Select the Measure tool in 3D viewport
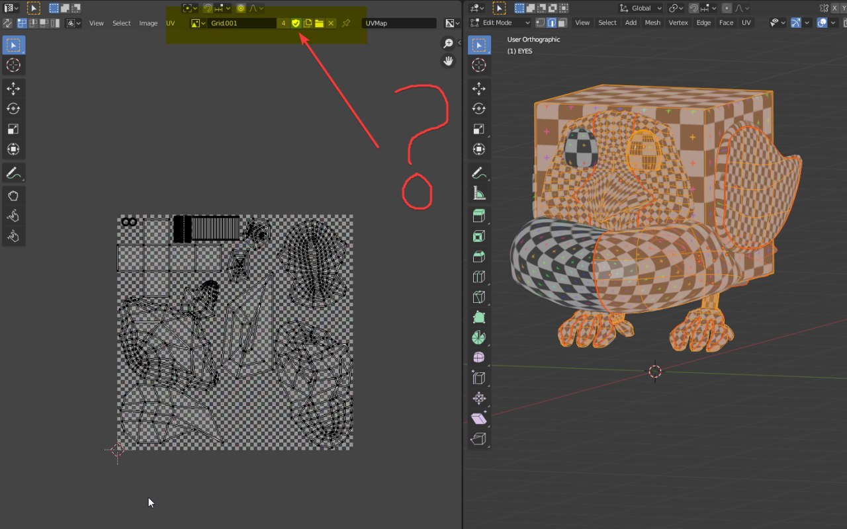Image resolution: width=847 pixels, height=529 pixels. pyautogui.click(x=479, y=194)
